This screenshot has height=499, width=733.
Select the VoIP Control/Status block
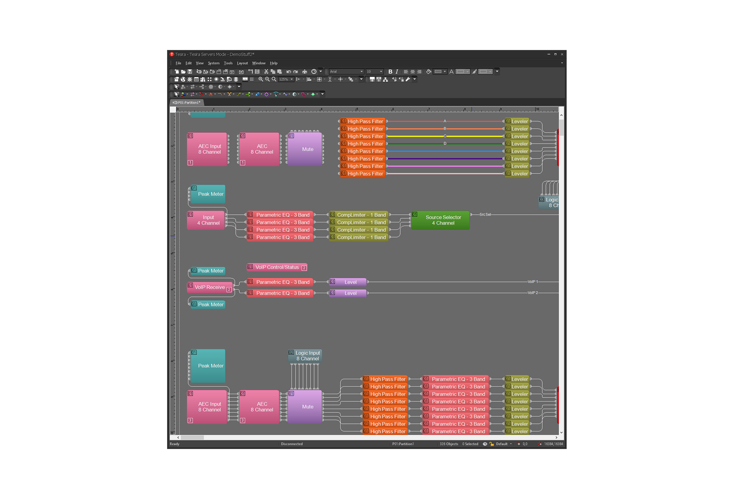point(277,267)
